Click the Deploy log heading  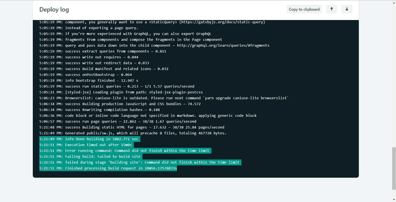pos(54,9)
